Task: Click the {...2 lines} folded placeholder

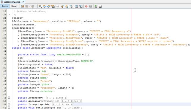Action: click(56, 97)
